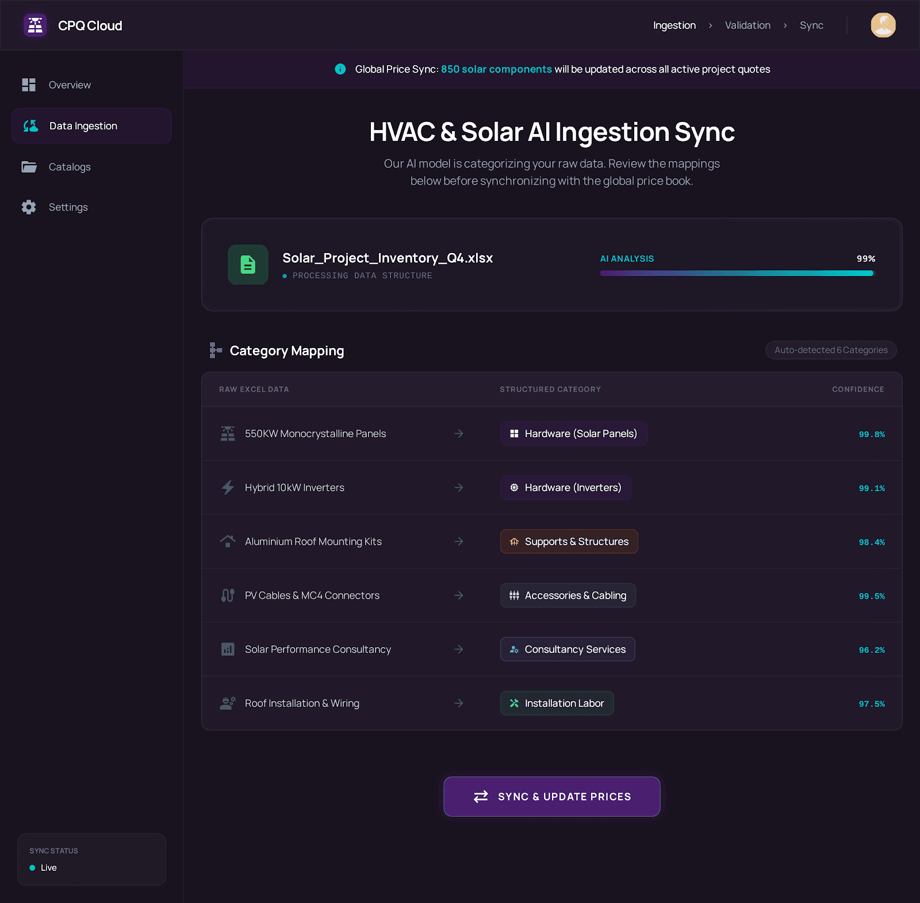Click the worker icon for Roof Installation row
Image resolution: width=920 pixels, height=903 pixels.
228,703
